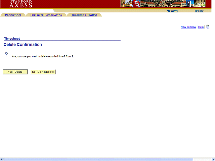Click the Timesheet section title

click(12, 39)
